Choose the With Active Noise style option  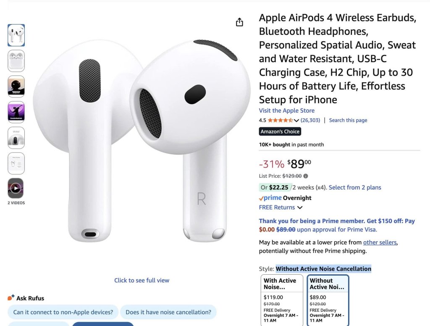click(x=282, y=300)
